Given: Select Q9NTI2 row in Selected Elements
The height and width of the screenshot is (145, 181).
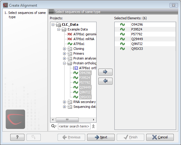Looking at the screenshot, I should [x=145, y=44].
